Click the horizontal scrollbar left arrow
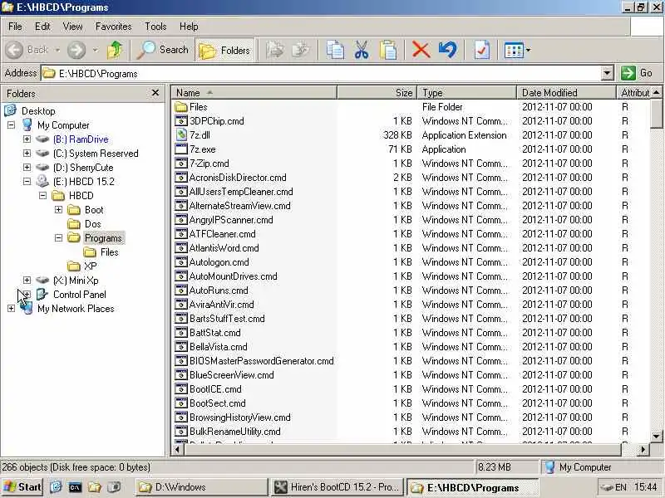This screenshot has height=498, width=665. (x=178, y=449)
